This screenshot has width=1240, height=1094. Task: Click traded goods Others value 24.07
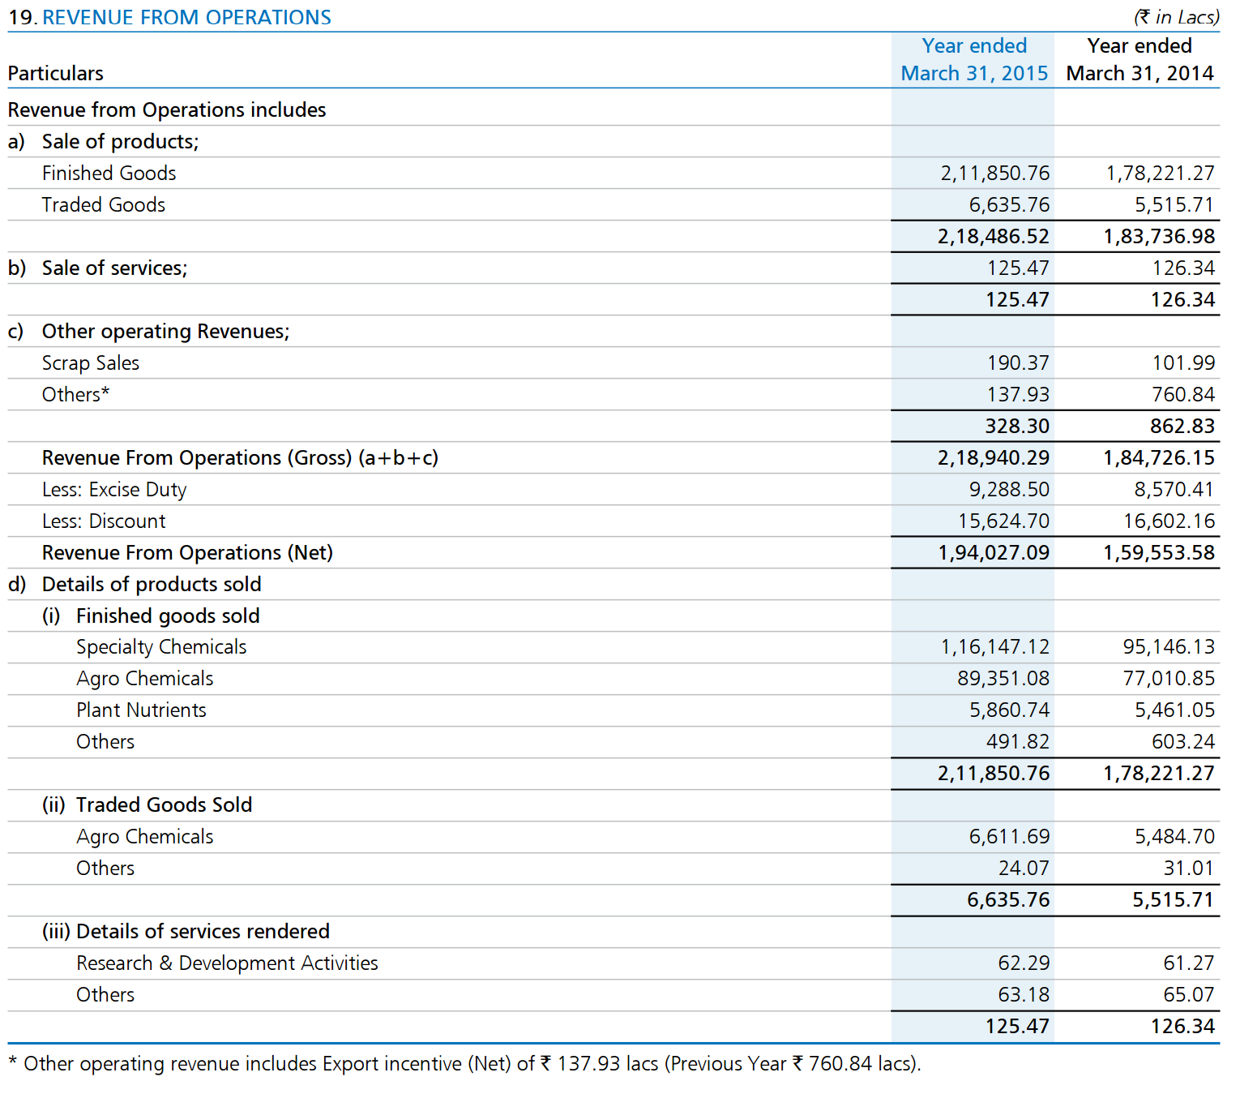[1024, 868]
